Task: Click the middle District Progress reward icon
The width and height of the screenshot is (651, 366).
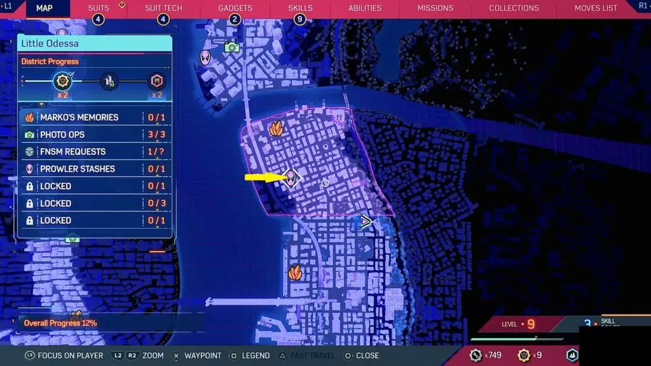Action: pyautogui.click(x=109, y=81)
